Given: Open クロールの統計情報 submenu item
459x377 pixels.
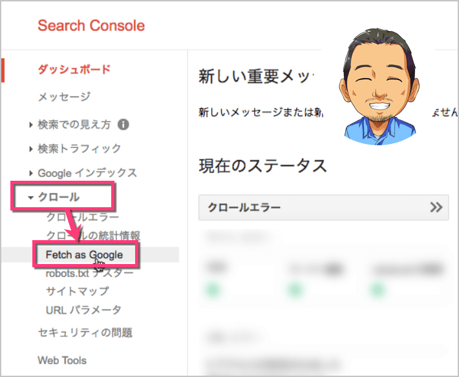Looking at the screenshot, I should tap(93, 236).
